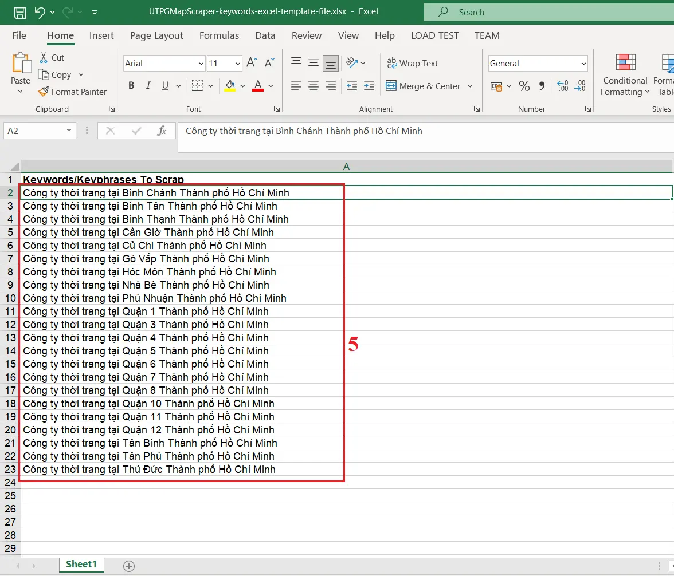Click the Increase Indent icon

[369, 86]
